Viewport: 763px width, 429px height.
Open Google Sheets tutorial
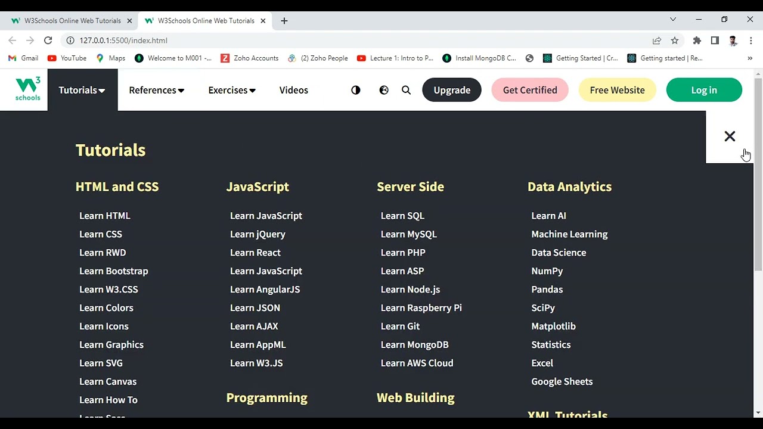[x=562, y=382]
